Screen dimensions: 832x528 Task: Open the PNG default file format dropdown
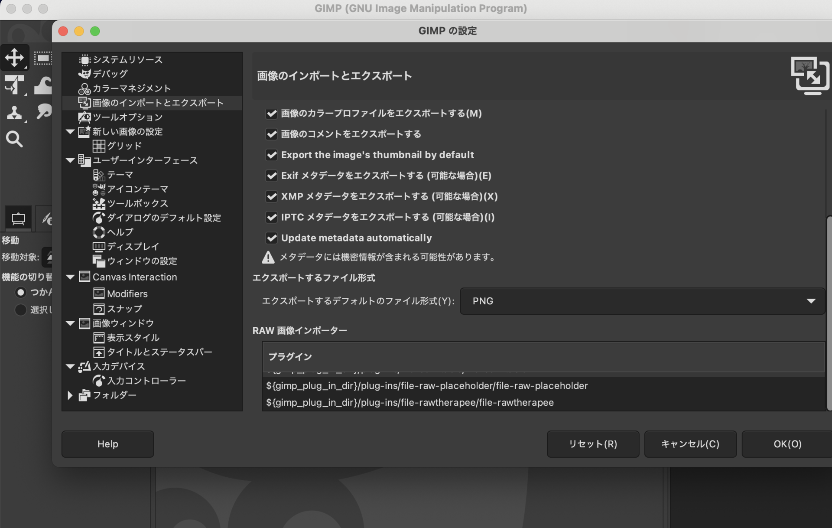click(642, 301)
